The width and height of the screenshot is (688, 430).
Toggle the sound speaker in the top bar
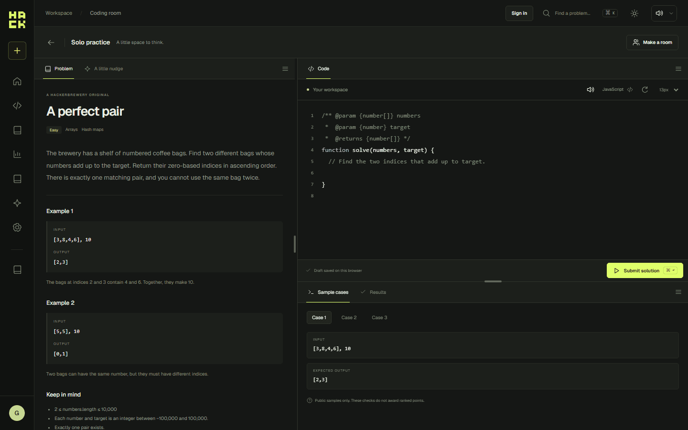(x=659, y=13)
